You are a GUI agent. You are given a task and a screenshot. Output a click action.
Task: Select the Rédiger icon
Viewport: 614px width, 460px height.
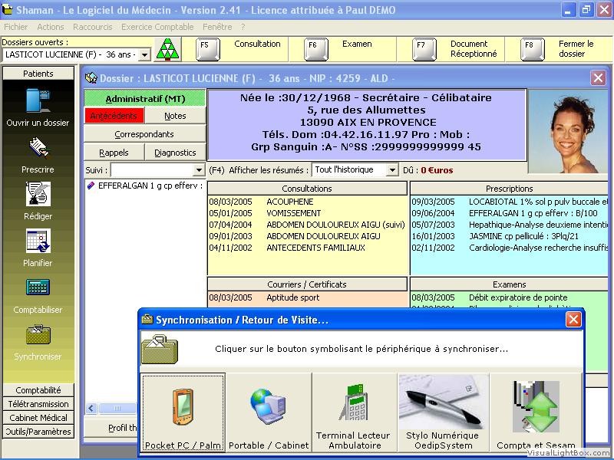pos(38,195)
